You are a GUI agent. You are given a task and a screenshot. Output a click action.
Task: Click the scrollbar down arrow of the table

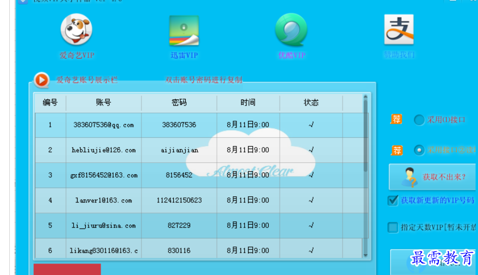[365, 255]
